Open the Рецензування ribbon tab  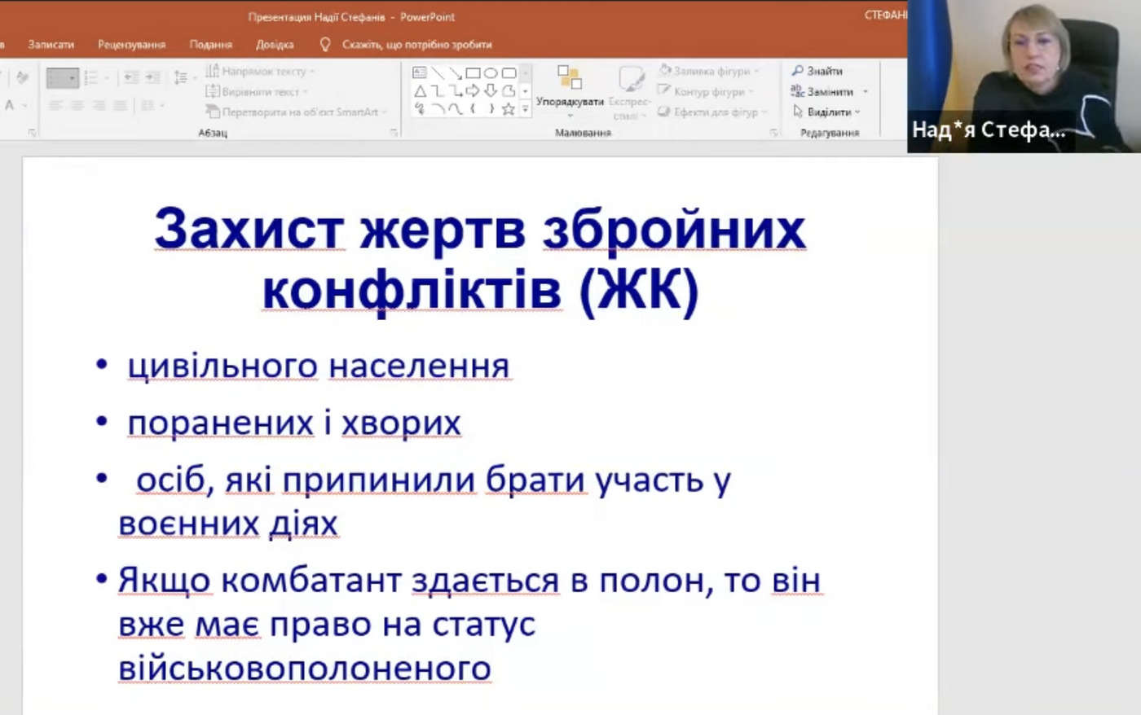131,45
